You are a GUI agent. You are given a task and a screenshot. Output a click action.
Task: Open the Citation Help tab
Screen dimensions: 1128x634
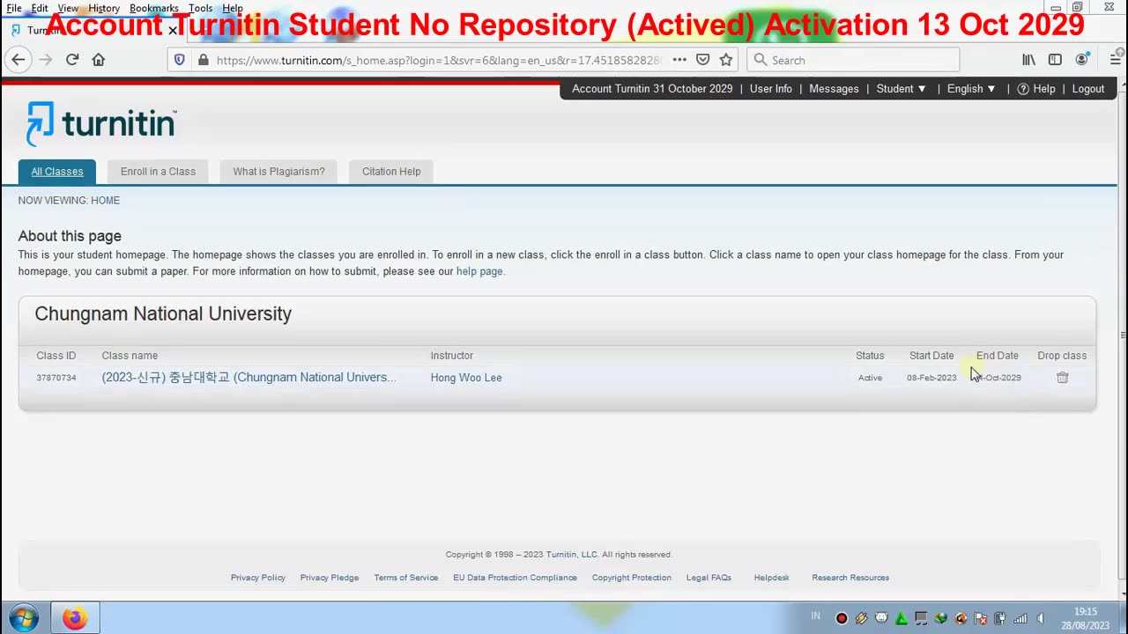point(391,172)
